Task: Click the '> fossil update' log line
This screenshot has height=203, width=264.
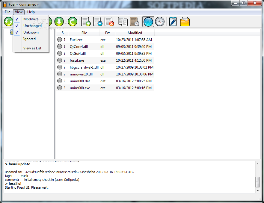Action: 18,164
